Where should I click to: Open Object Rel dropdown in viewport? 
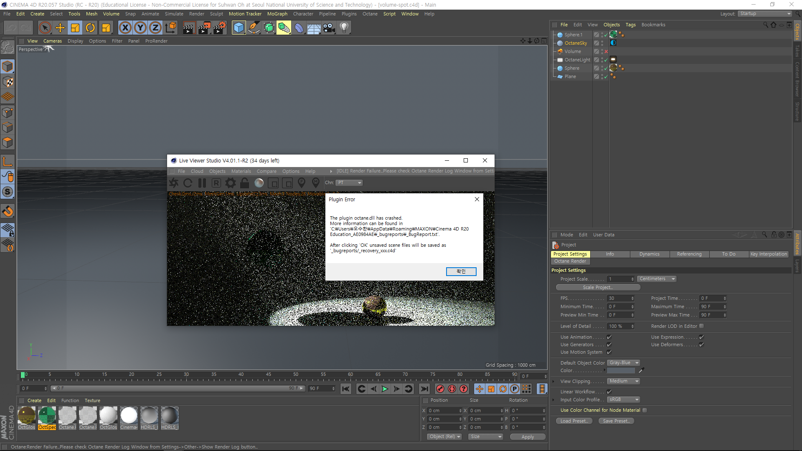pyautogui.click(x=445, y=437)
